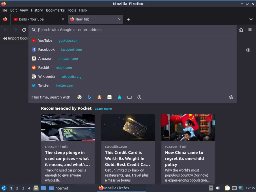Open the Help menu

[x=83, y=10]
